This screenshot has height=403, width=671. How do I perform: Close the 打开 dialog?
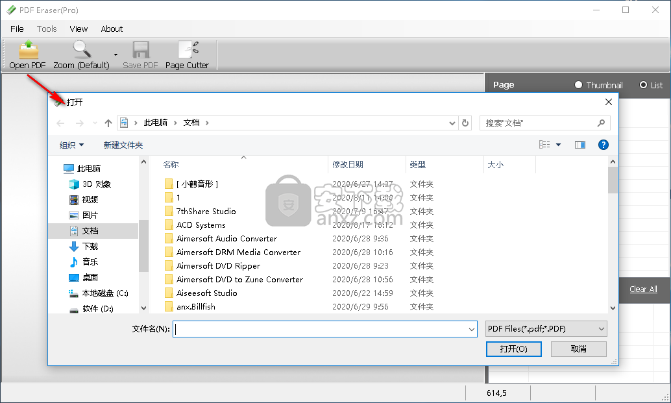click(609, 102)
